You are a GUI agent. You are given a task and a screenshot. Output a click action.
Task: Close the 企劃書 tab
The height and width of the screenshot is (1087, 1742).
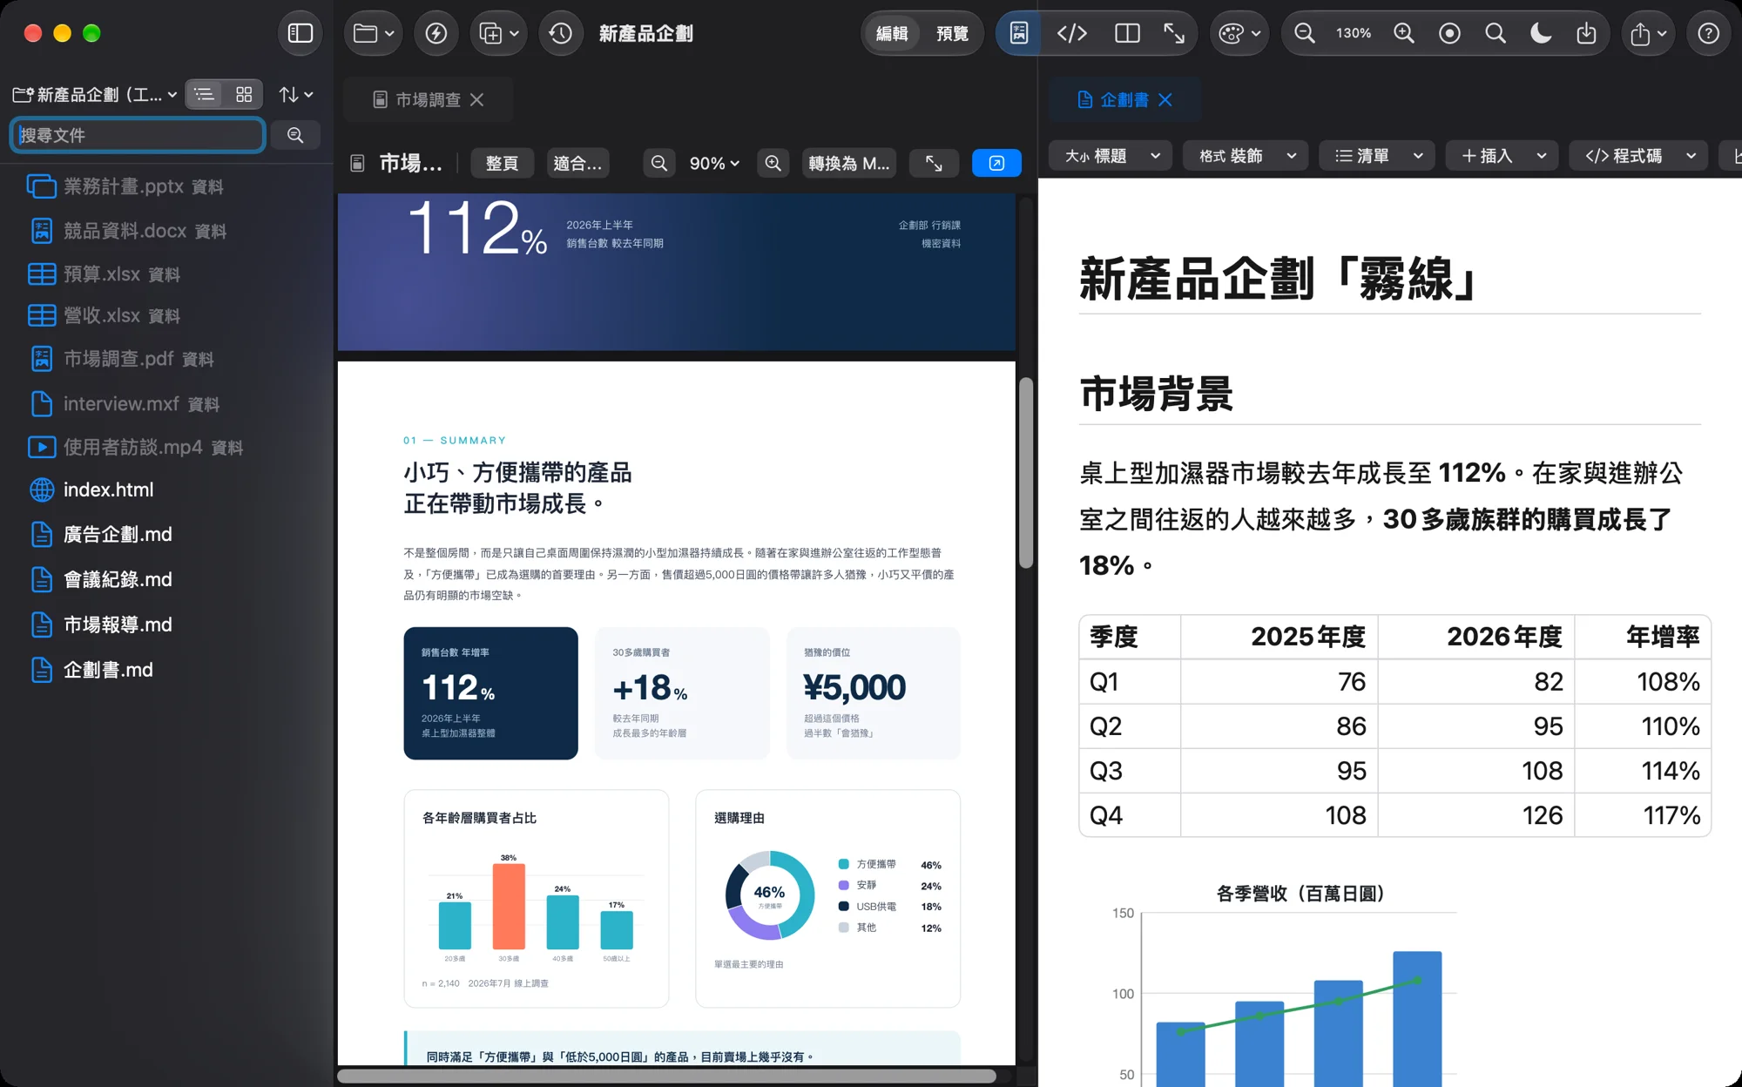1165,100
